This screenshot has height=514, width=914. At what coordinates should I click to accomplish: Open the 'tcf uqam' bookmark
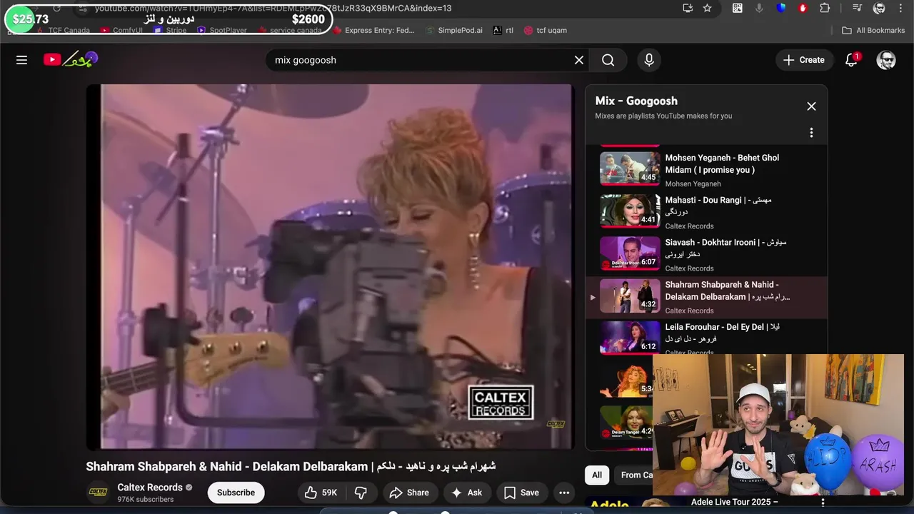(545, 31)
